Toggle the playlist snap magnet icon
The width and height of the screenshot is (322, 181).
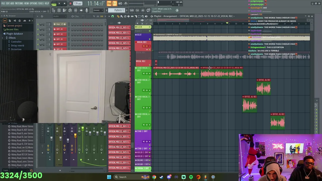coord(112,16)
